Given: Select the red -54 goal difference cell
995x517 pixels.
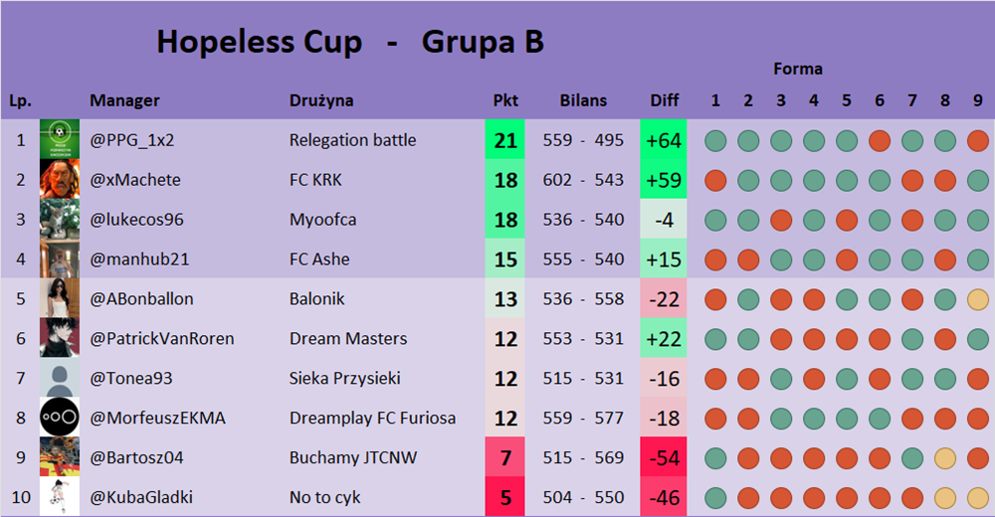Looking at the screenshot, I should [664, 457].
